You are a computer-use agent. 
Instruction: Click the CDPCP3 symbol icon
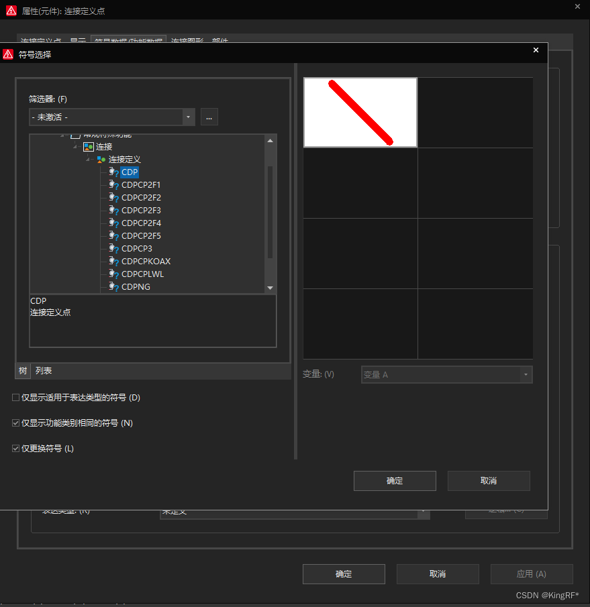point(113,249)
